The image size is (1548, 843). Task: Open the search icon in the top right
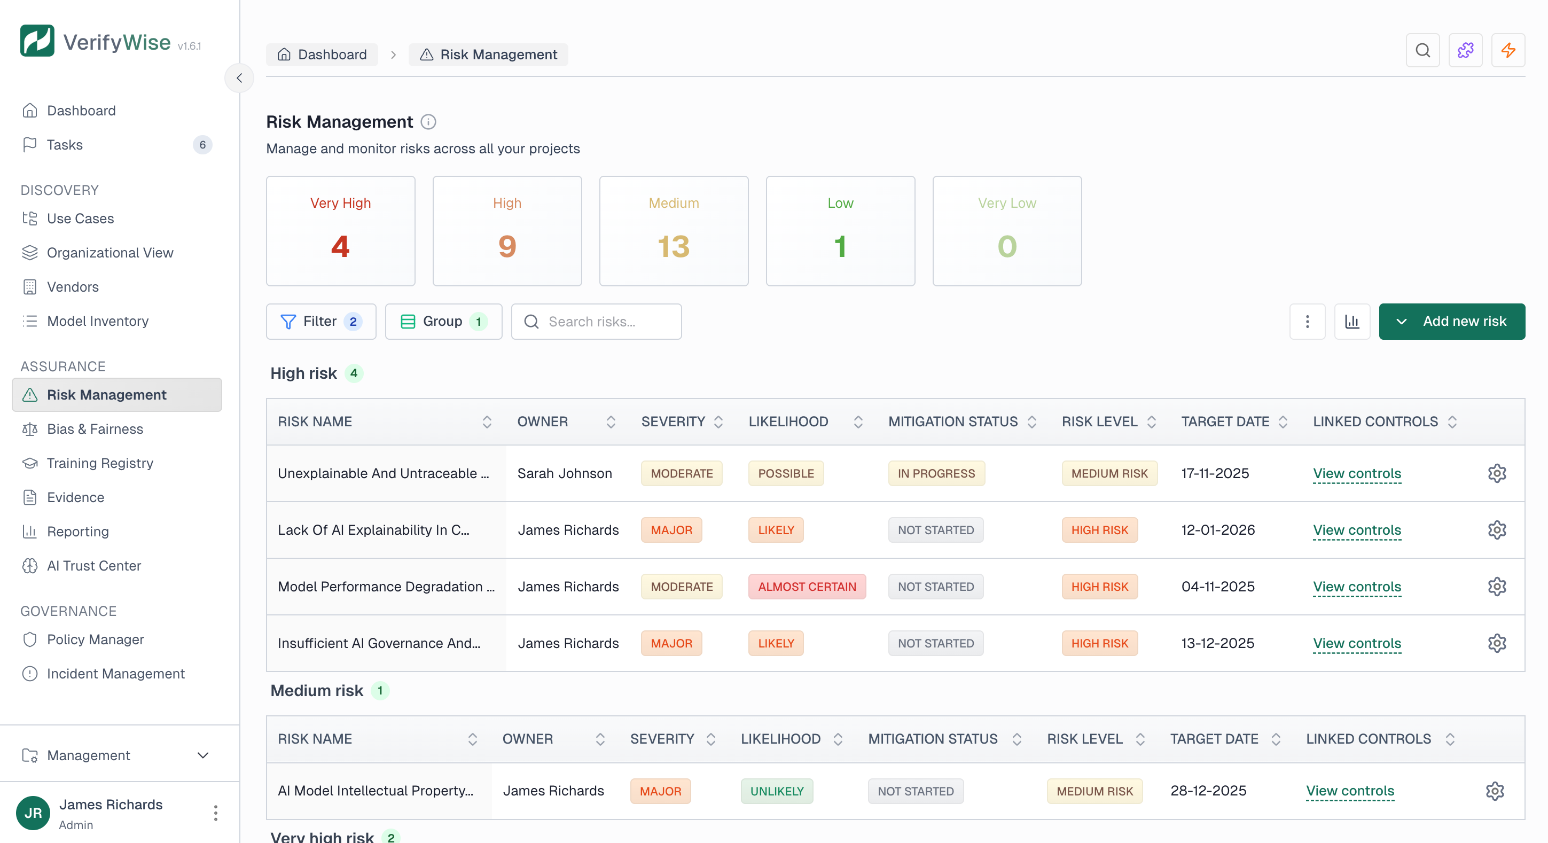(x=1422, y=50)
